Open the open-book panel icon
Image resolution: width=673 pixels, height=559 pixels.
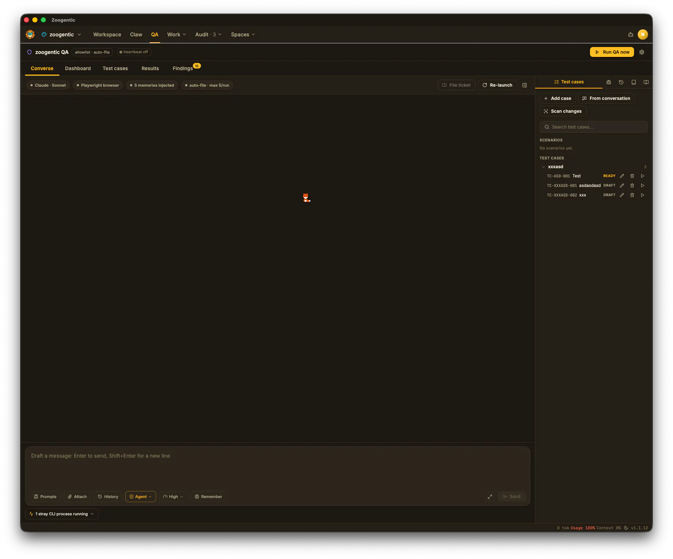point(646,82)
